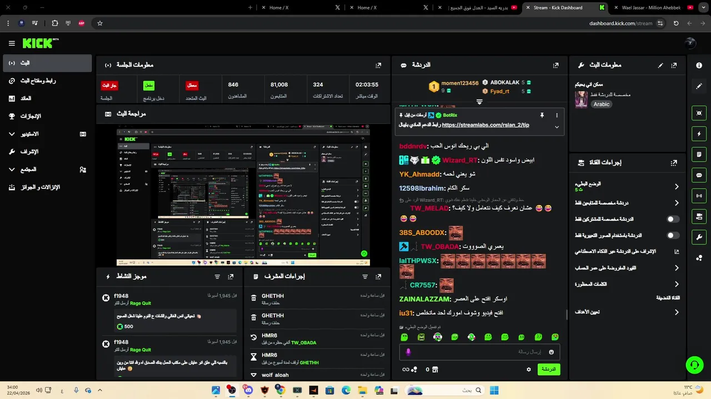Click the stream category cover image

(582, 99)
